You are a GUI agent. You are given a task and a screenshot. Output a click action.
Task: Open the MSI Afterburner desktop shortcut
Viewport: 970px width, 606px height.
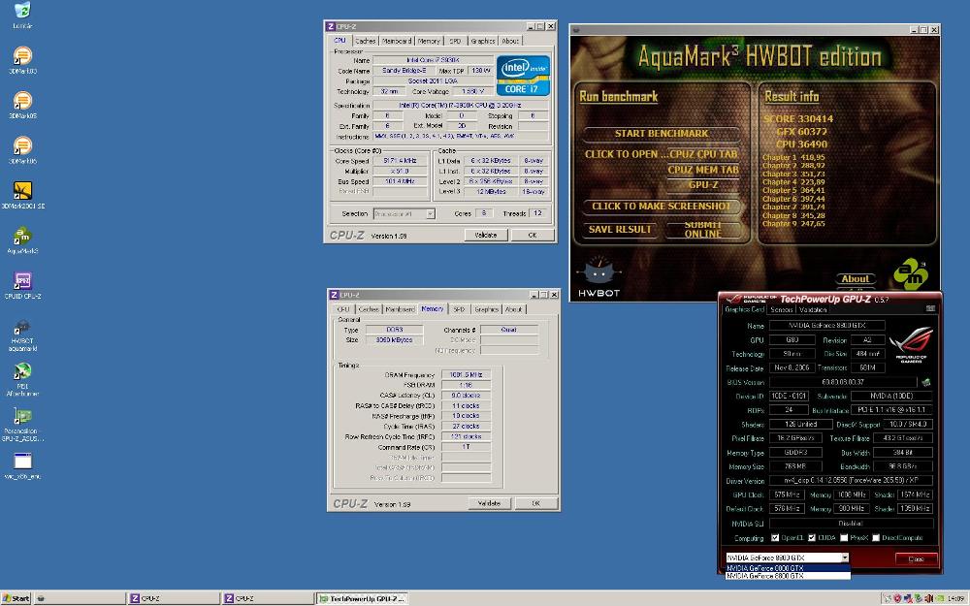tap(22, 380)
